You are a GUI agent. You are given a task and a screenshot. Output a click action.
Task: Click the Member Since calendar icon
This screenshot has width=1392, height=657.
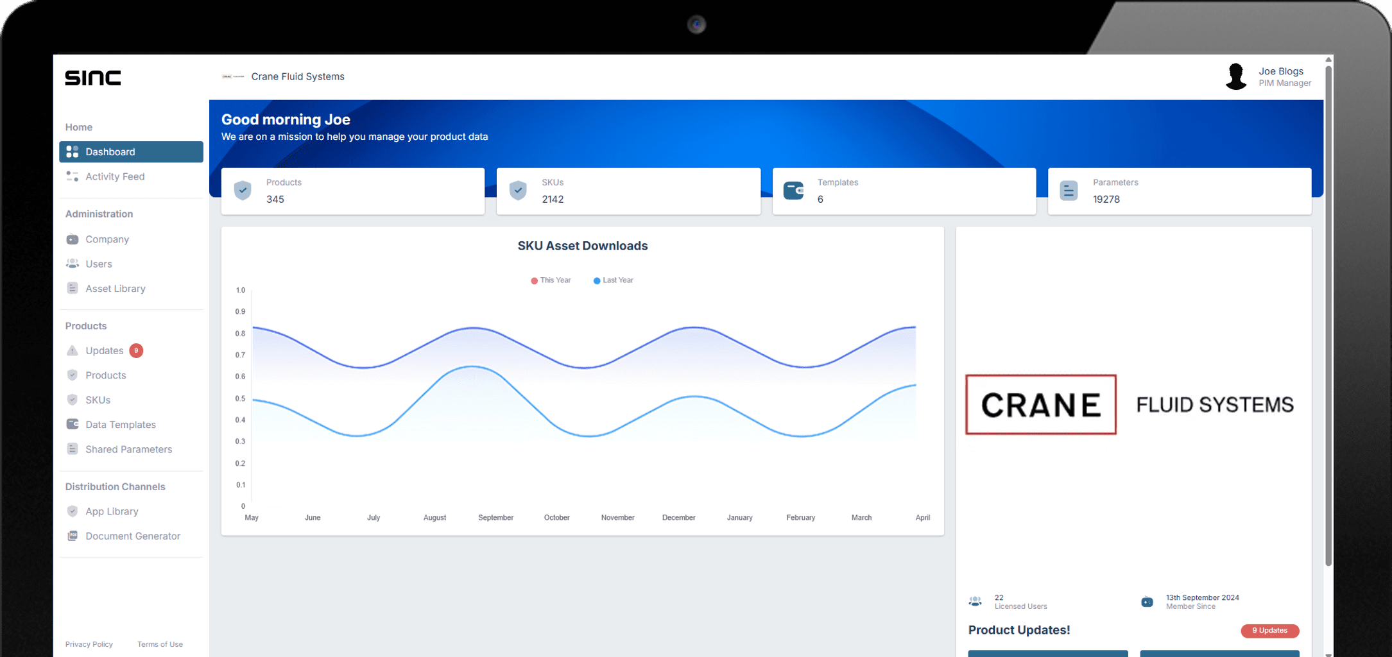tap(1147, 602)
